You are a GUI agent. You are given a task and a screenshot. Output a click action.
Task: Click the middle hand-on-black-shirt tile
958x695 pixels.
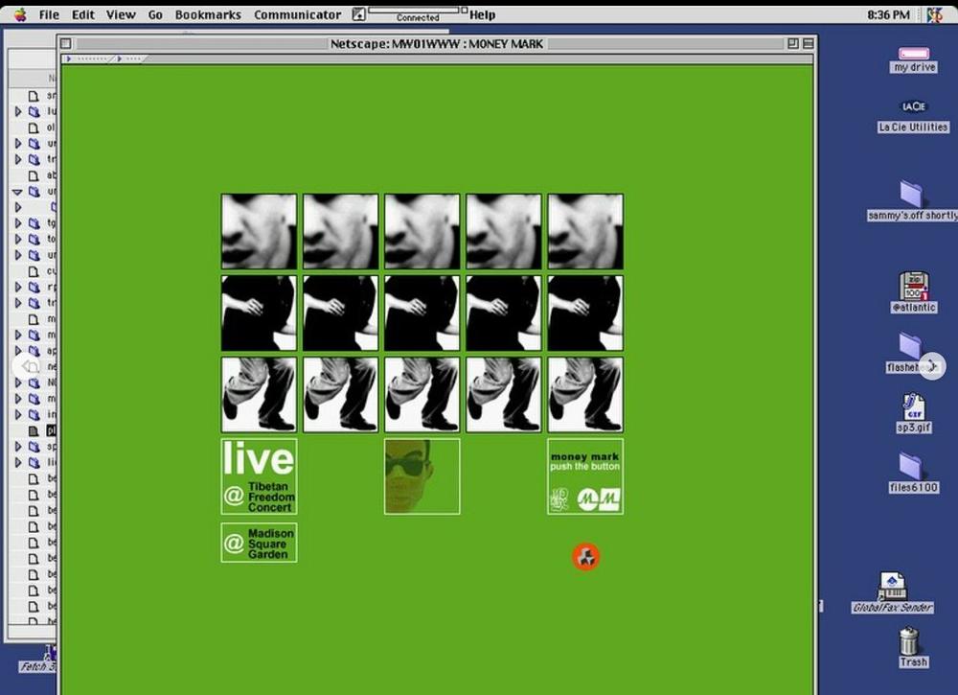click(422, 313)
